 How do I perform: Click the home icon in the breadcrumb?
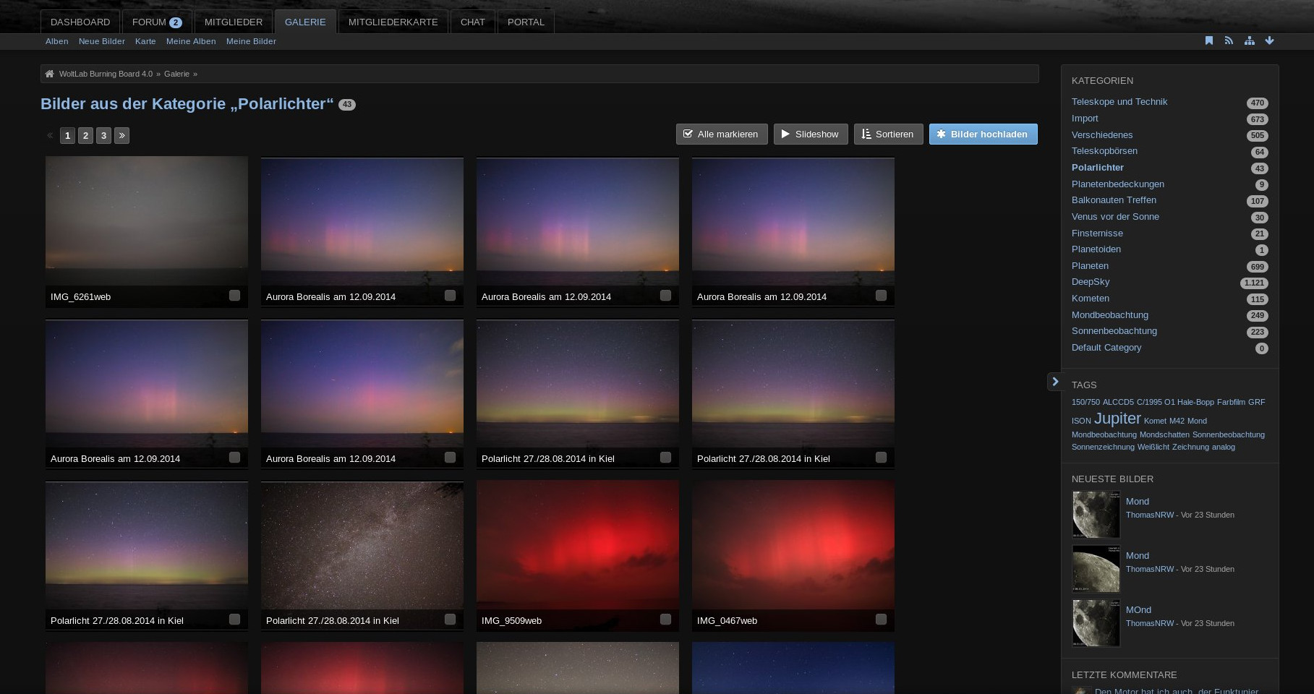49,74
